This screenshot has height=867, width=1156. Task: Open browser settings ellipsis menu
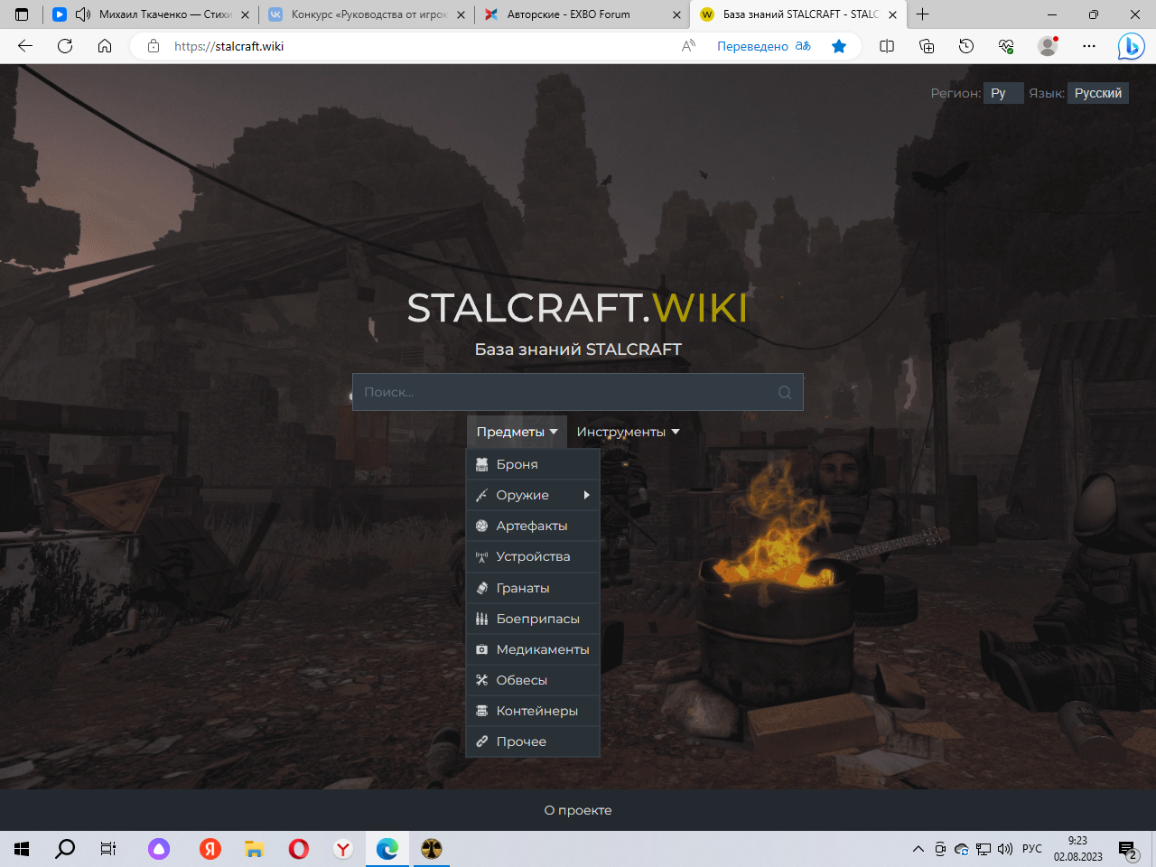coord(1089,46)
